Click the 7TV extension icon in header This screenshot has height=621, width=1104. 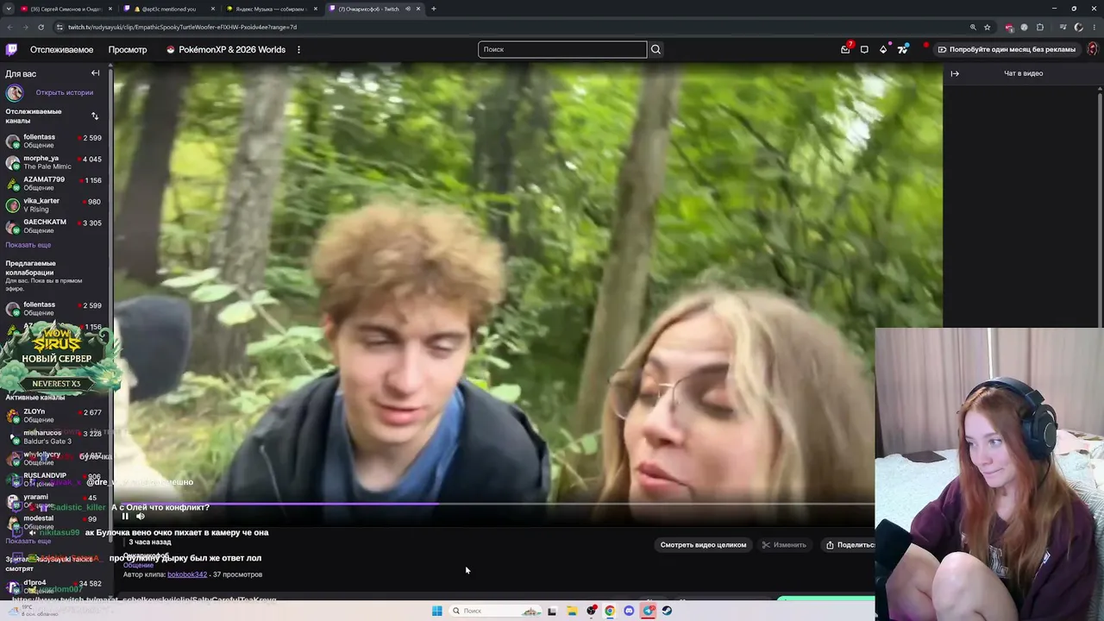coord(902,49)
